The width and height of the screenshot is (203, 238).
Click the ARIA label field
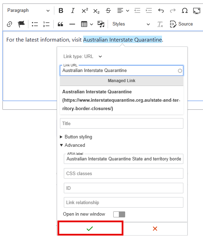click(x=123, y=159)
